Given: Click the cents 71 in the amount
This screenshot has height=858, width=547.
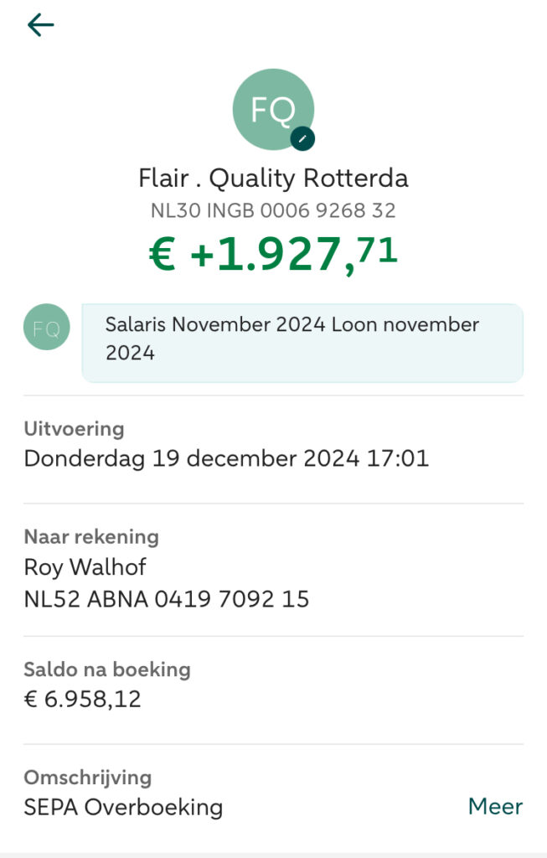Looking at the screenshot, I should [x=379, y=249].
